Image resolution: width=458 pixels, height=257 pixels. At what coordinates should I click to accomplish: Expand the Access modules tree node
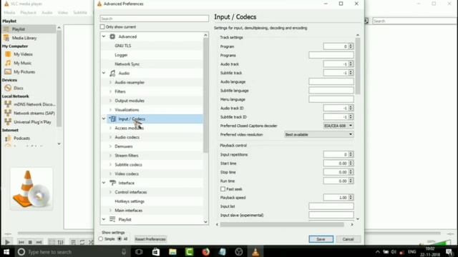(x=110, y=128)
